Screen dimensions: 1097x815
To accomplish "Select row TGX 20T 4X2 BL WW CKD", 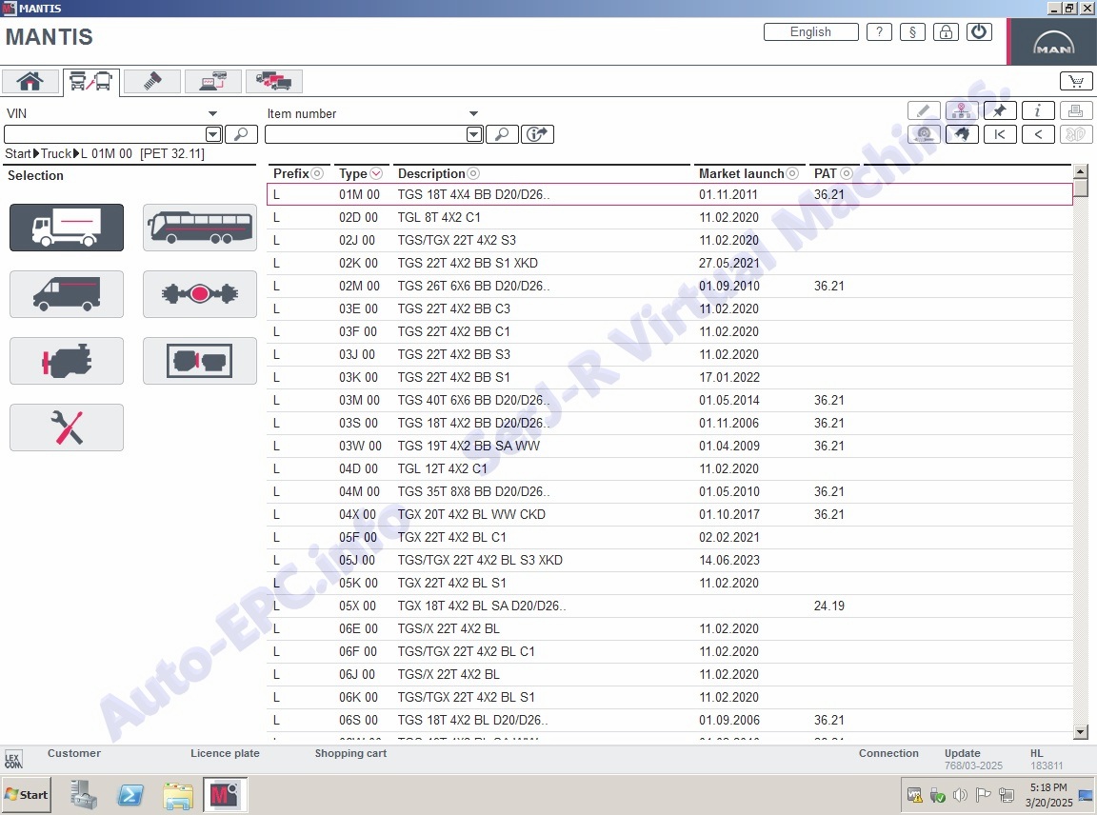I will (x=668, y=514).
